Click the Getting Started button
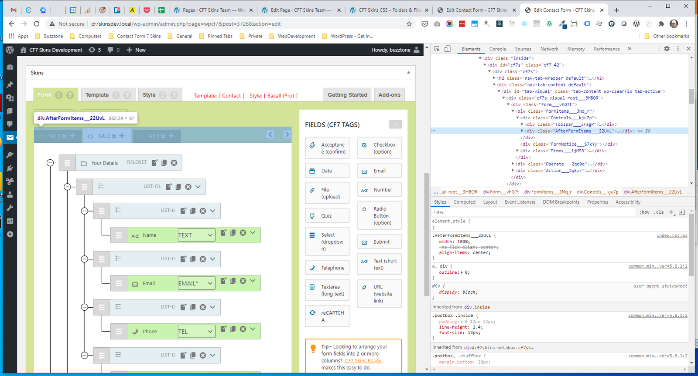Viewport: 698px width, 376px height. pyautogui.click(x=347, y=95)
